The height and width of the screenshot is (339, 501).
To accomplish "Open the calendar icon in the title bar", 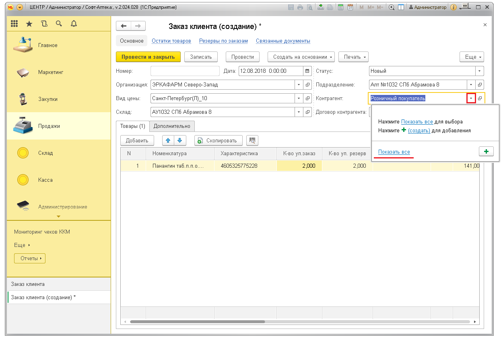I will click(350, 7).
